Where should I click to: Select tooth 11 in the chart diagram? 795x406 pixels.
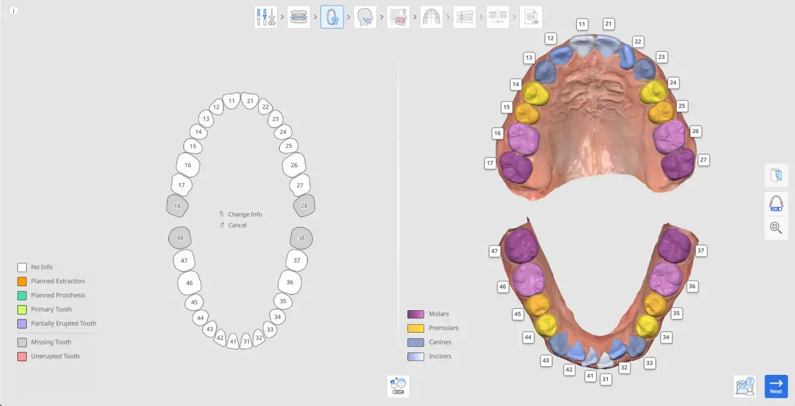click(232, 101)
